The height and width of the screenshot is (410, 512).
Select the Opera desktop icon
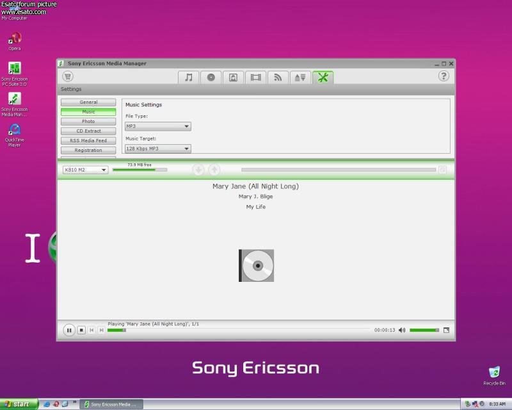coord(14,41)
